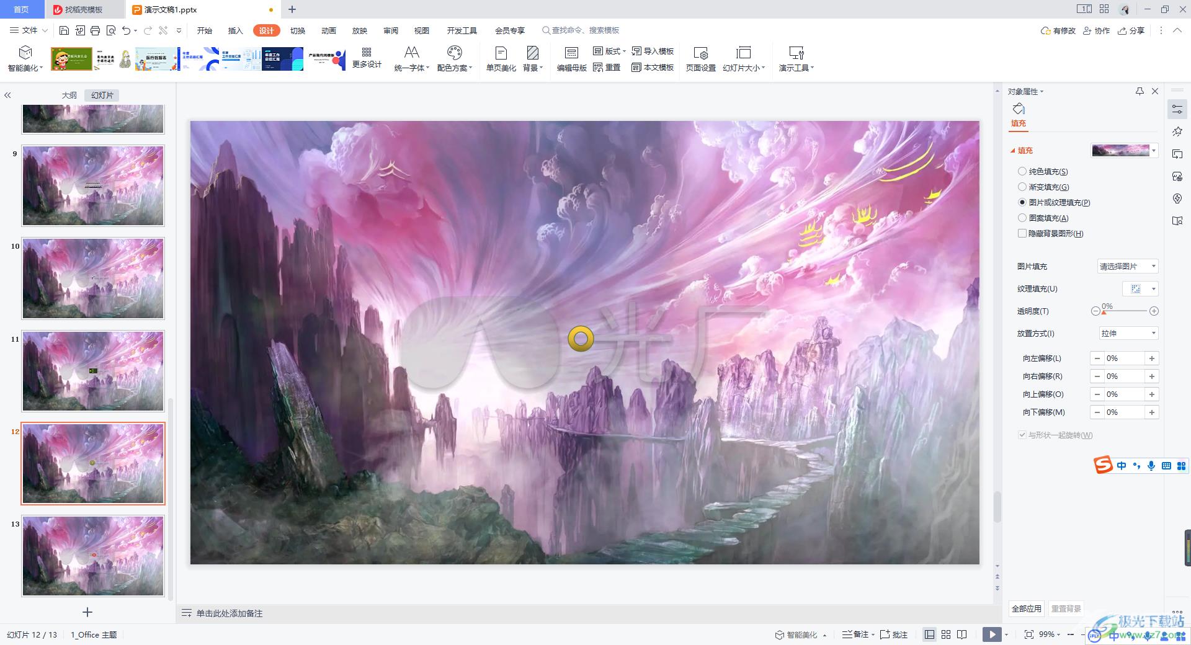The height and width of the screenshot is (645, 1191).
Task: Click 协作 collaborate button
Action: (1096, 30)
